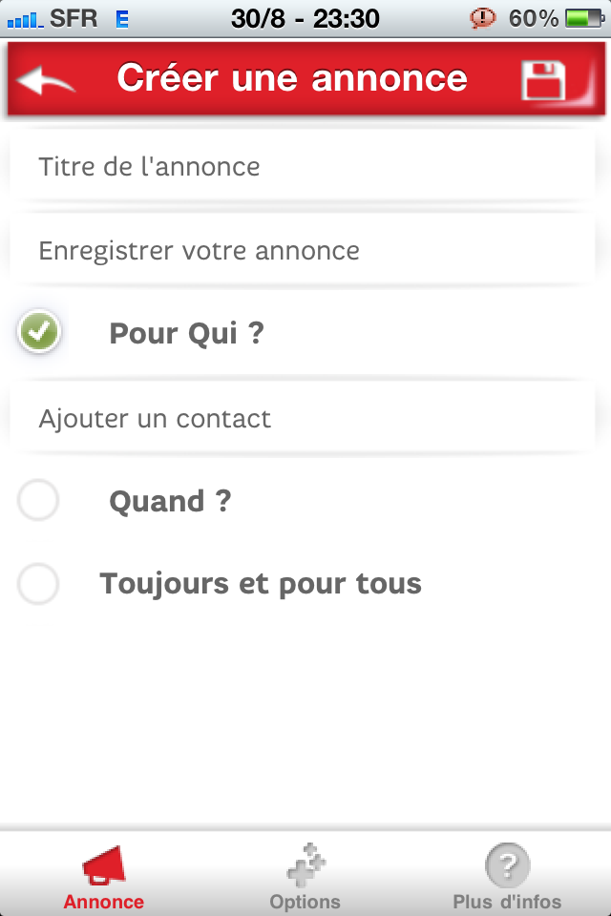The height and width of the screenshot is (916, 611).
Task: Tap the Créer une annonce header title
Action: pyautogui.click(x=292, y=77)
